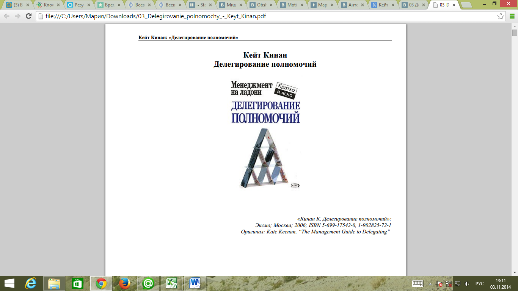Screen dimensions: 518x291
Task: Click the author name "Кейт Кинан" heading
Action: 265,55
